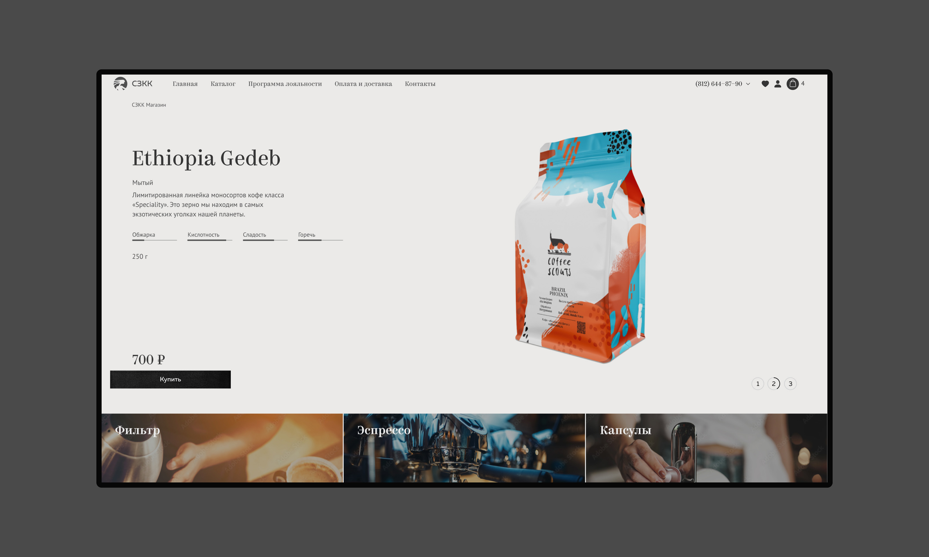This screenshot has height=557, width=929.
Task: Open the shopping bag cart icon
Action: click(x=792, y=84)
